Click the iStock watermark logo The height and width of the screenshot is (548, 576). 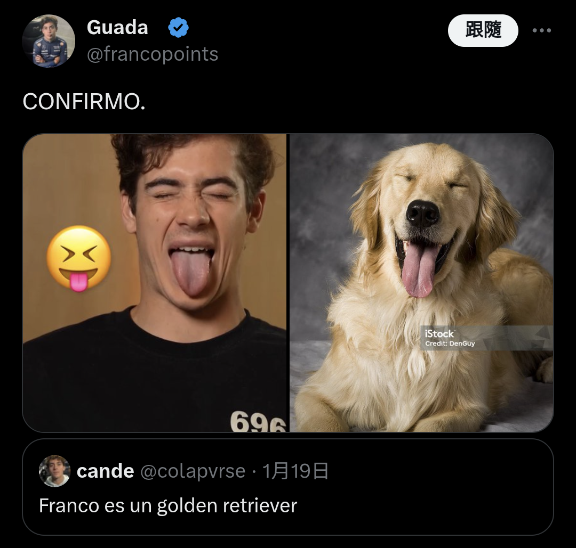point(439,334)
